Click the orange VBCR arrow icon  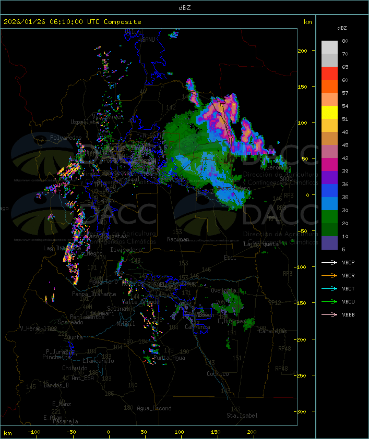[x=329, y=275]
